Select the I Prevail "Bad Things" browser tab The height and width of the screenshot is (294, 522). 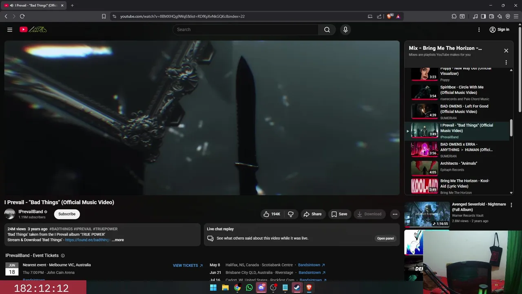[x=34, y=5]
